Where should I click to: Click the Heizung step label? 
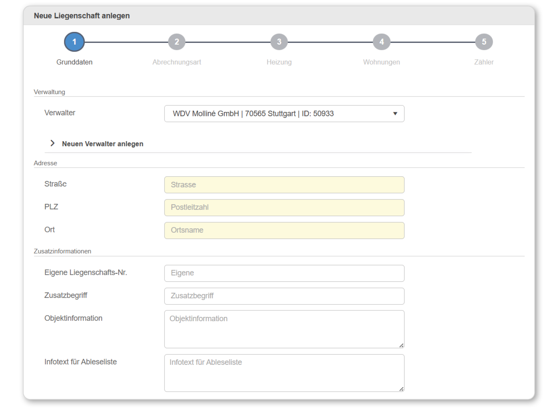click(x=279, y=62)
